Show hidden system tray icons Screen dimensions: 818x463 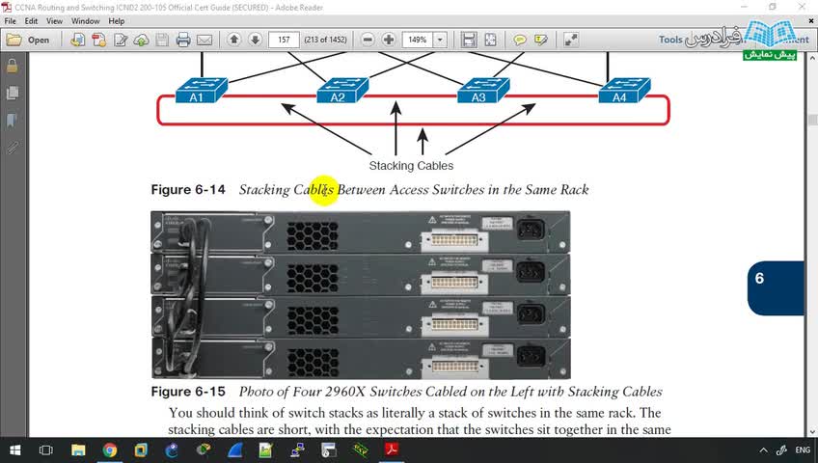[763, 449]
